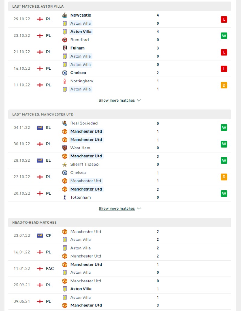Click chevron beside Aston Villa's show more matches

click(139, 101)
